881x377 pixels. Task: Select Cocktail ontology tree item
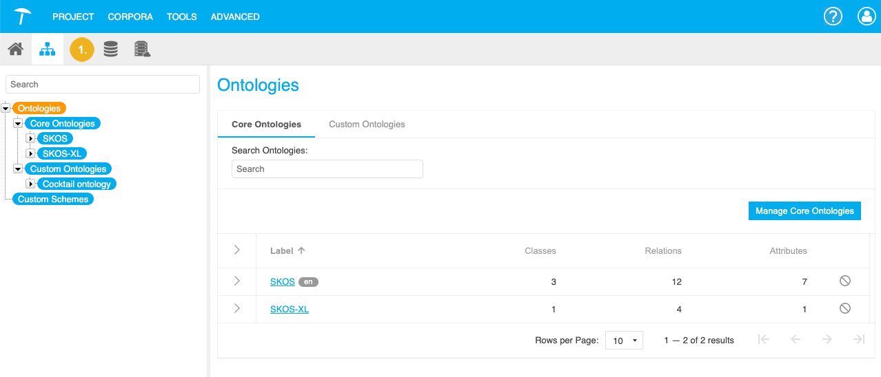click(x=77, y=184)
